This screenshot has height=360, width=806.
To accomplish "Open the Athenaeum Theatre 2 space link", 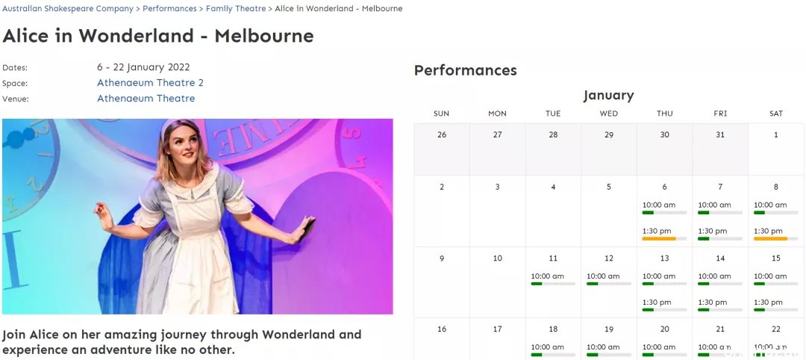I will click(x=150, y=83).
